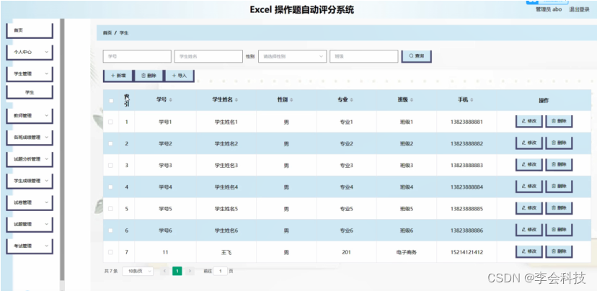The height and width of the screenshot is (291, 597).
Task: Open the 性别 selection dropdown
Action: [x=293, y=56]
